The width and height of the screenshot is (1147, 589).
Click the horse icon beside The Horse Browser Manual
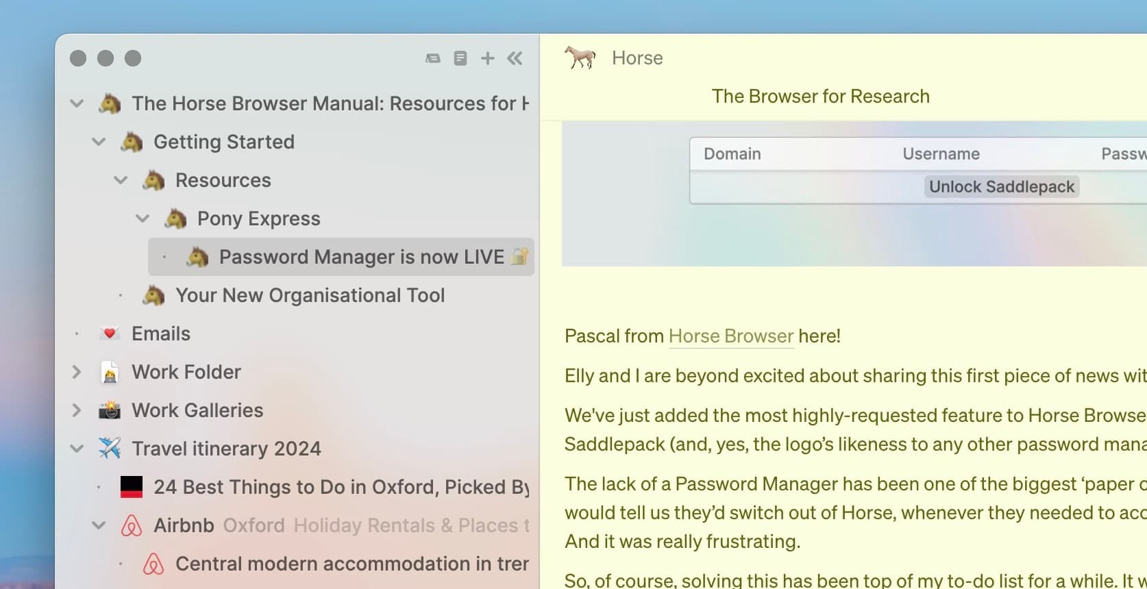coord(110,103)
